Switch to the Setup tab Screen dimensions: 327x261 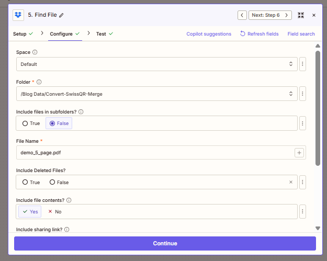tap(23, 34)
